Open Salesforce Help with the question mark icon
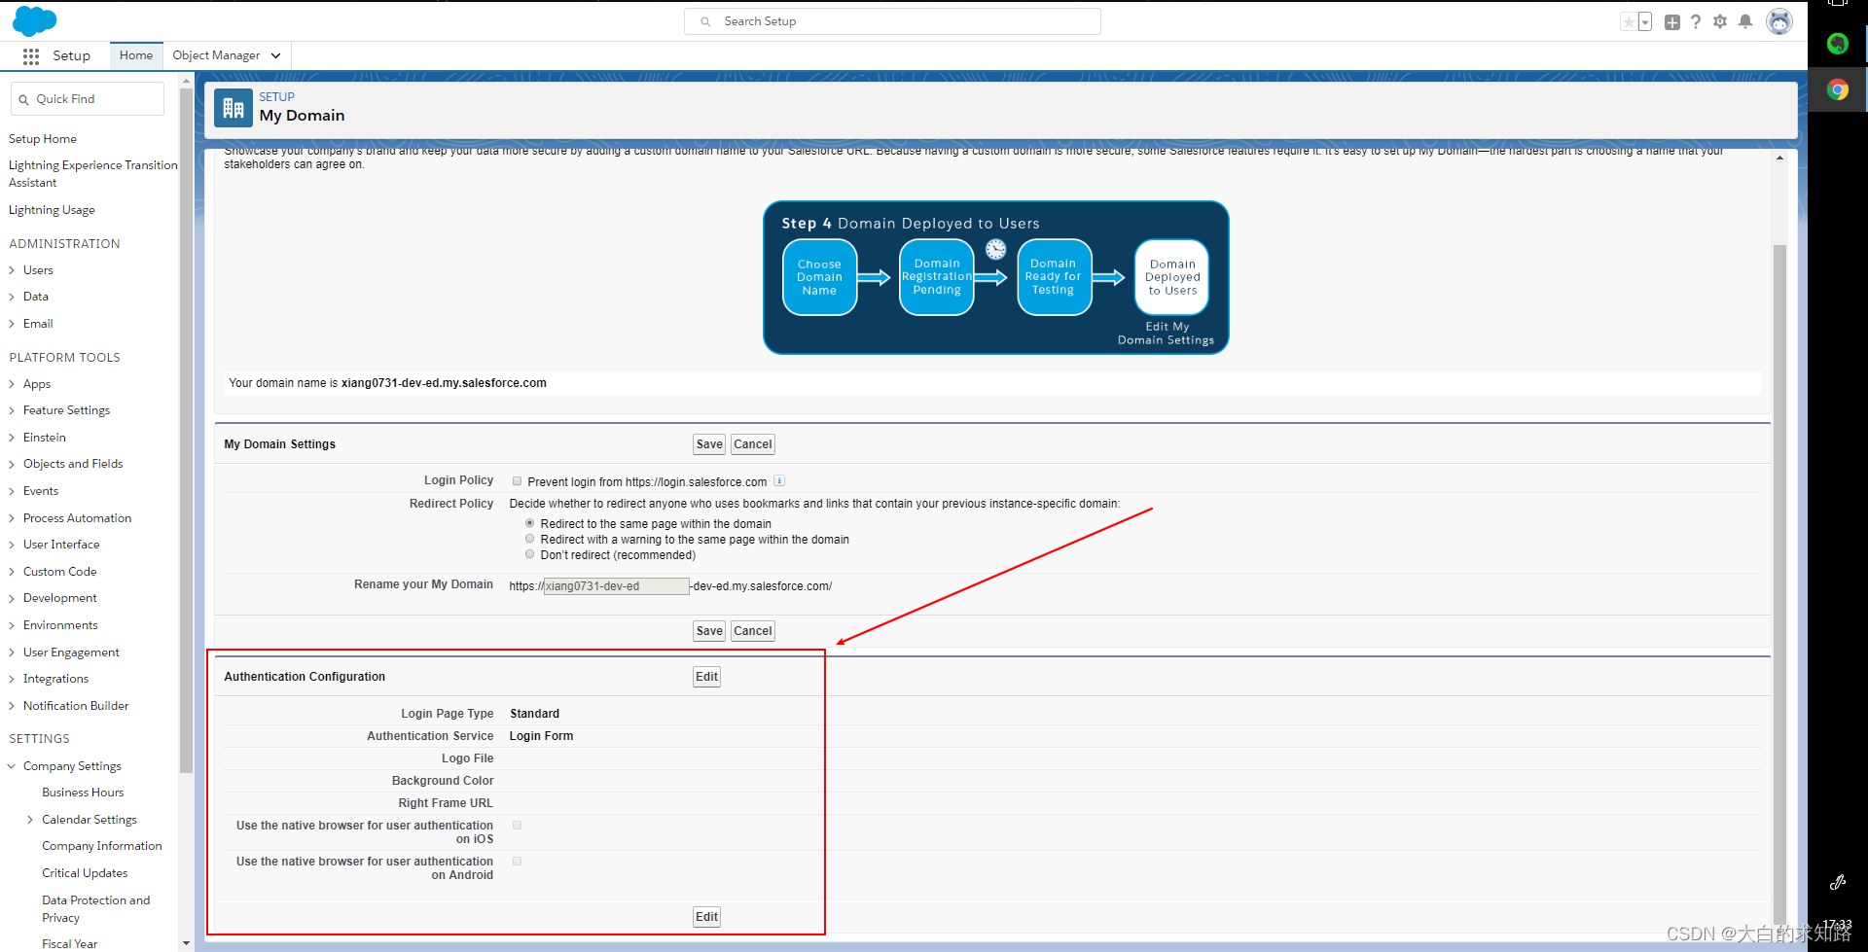The image size is (1868, 952). pyautogui.click(x=1696, y=20)
